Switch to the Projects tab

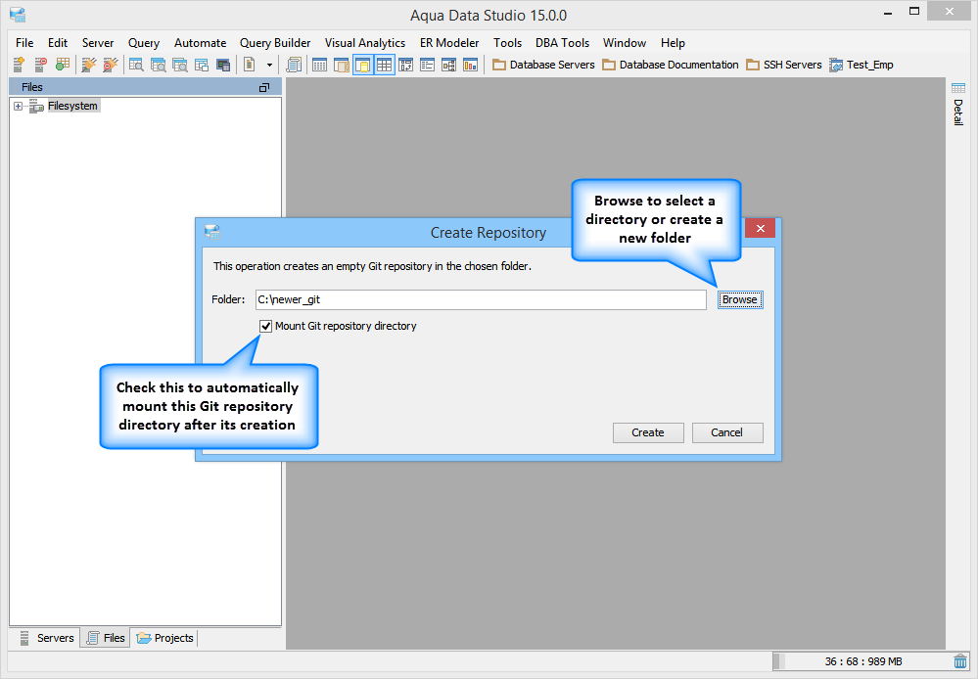click(x=164, y=638)
